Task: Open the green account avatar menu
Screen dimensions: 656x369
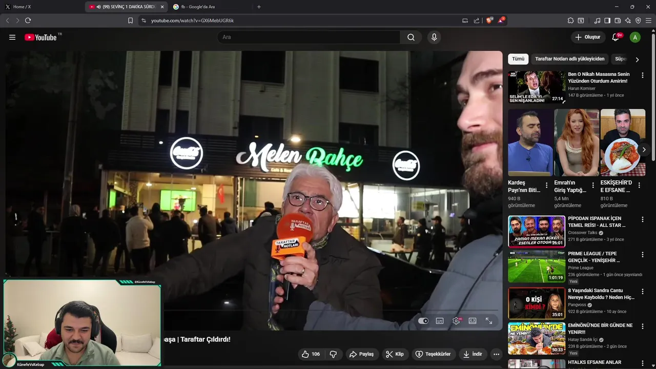Action: 635,37
